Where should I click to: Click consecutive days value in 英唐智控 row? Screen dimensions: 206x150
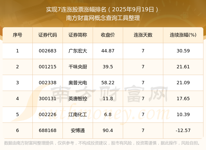pyautogui.click(x=143, y=99)
